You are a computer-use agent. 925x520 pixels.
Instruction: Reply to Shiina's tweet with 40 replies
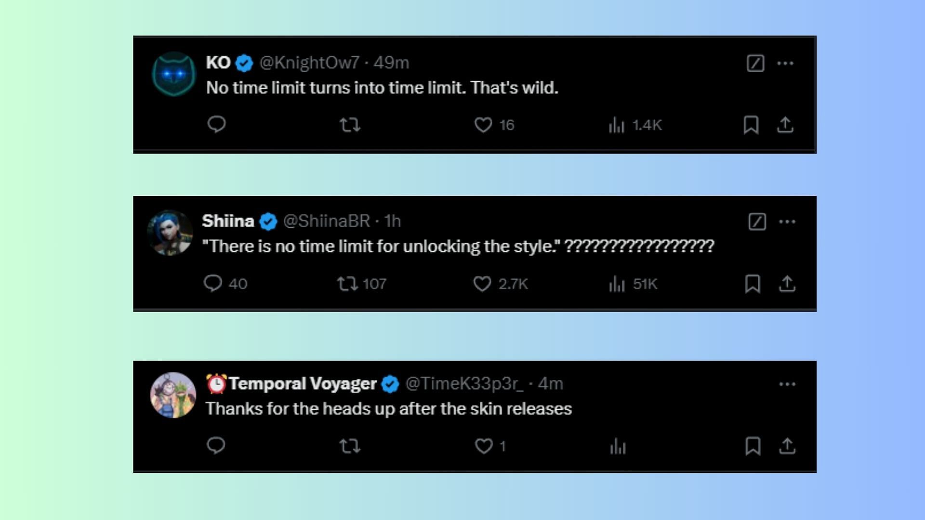click(213, 284)
